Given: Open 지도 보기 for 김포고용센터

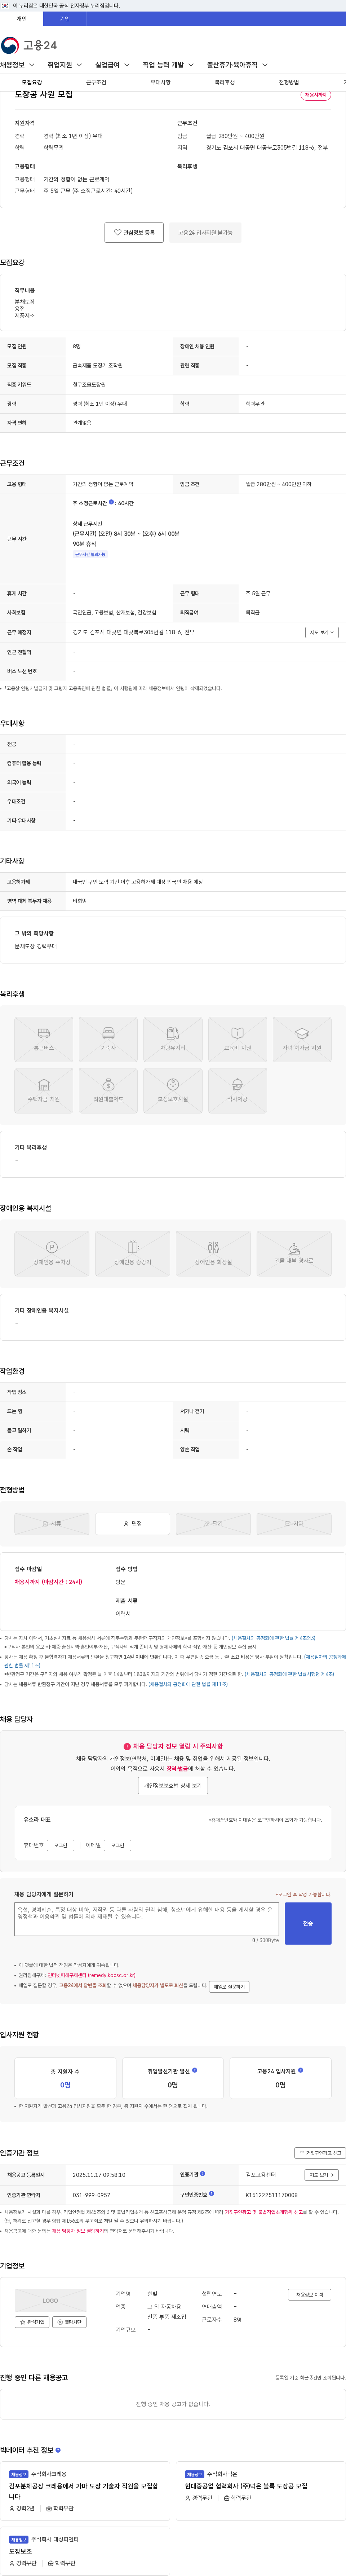Looking at the screenshot, I should (321, 2175).
